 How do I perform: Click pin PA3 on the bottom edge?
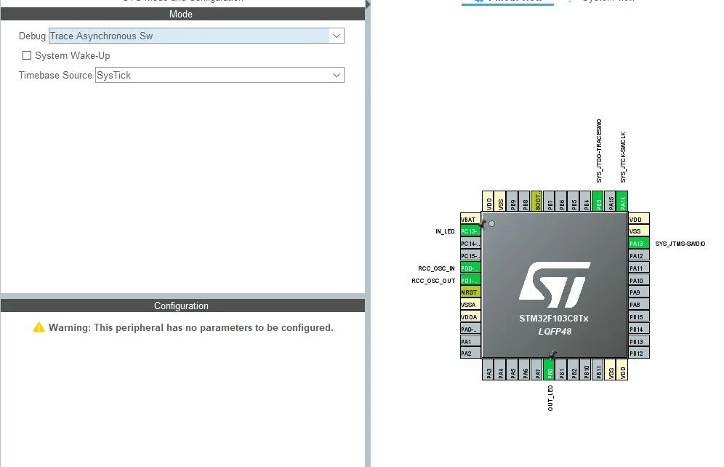488,370
